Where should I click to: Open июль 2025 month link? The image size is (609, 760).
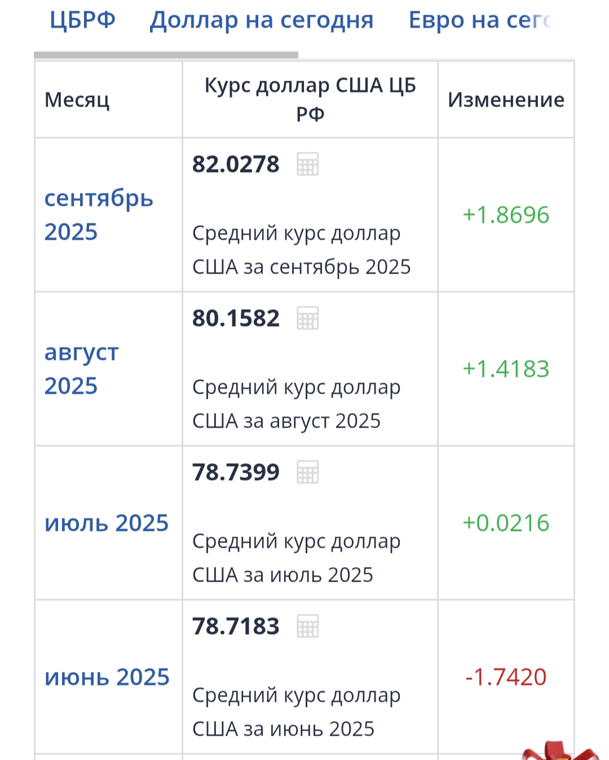(107, 523)
